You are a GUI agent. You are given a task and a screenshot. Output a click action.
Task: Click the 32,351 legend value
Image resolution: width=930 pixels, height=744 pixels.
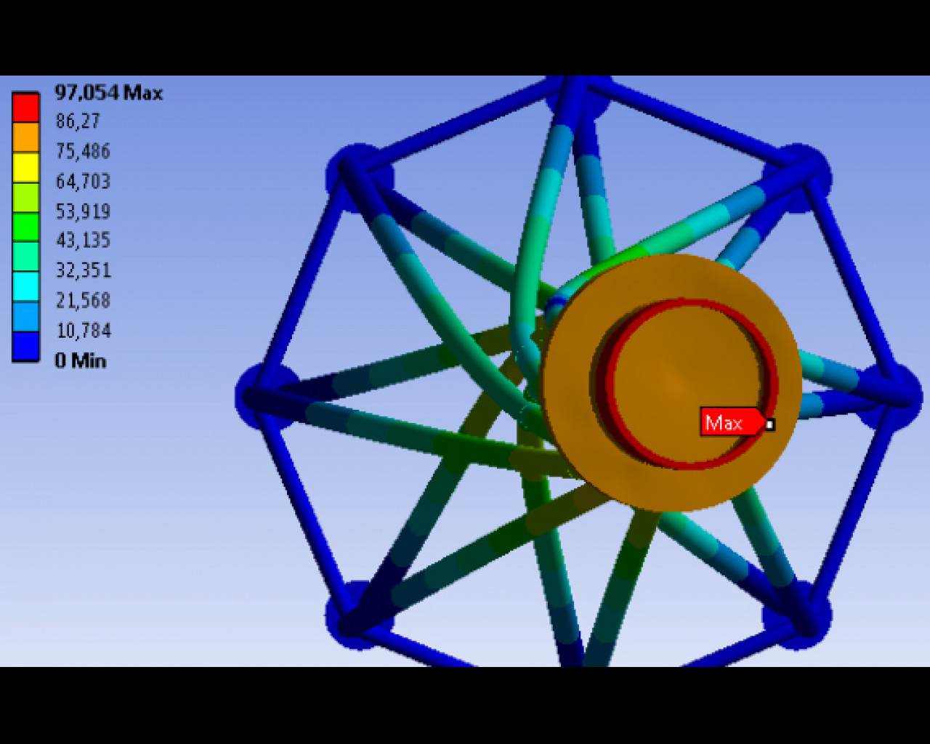point(83,270)
